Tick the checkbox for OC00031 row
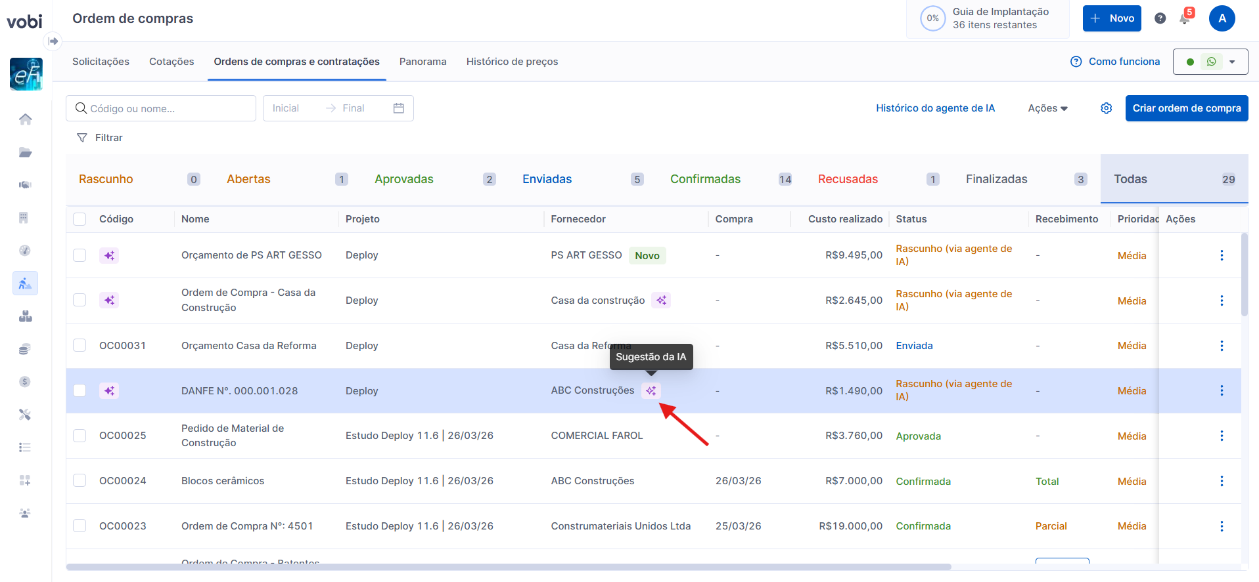This screenshot has width=1259, height=582. pyautogui.click(x=80, y=346)
